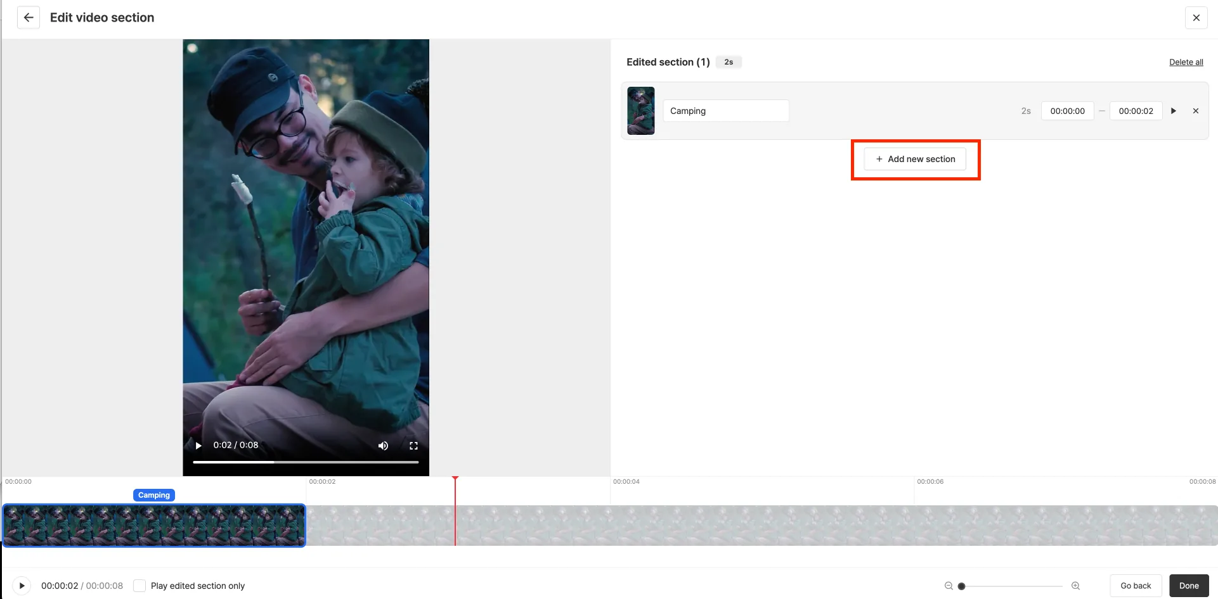
Task: Click the Camping label above the timeline
Action: point(154,495)
